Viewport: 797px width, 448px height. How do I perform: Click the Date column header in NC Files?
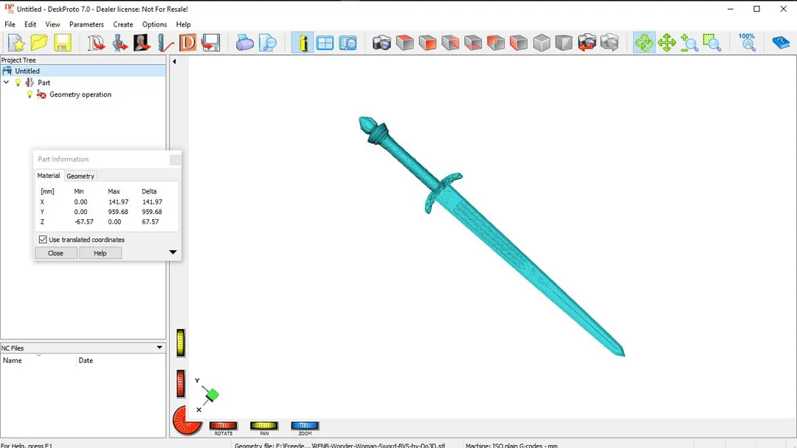pyautogui.click(x=120, y=360)
